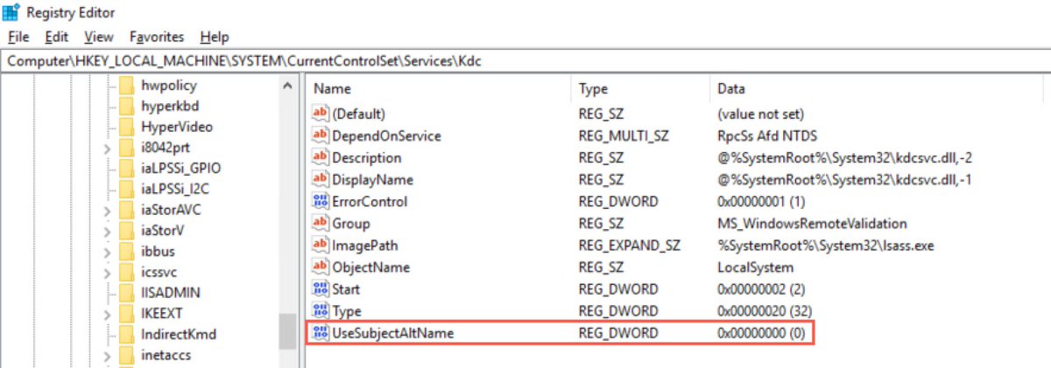The width and height of the screenshot is (1051, 368).
Task: Select the IKEEXT folder icon
Action: [126, 314]
